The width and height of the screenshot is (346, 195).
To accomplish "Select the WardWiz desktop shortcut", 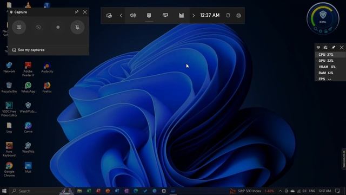I will (x=28, y=148).
